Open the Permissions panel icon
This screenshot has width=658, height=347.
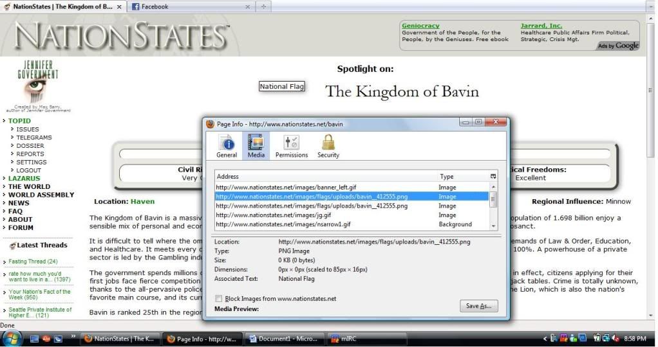(x=292, y=146)
